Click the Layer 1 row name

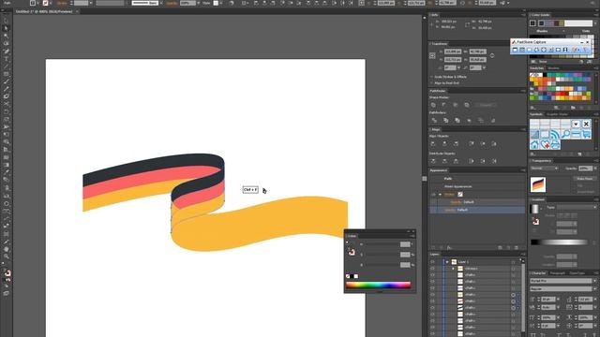[x=463, y=262]
